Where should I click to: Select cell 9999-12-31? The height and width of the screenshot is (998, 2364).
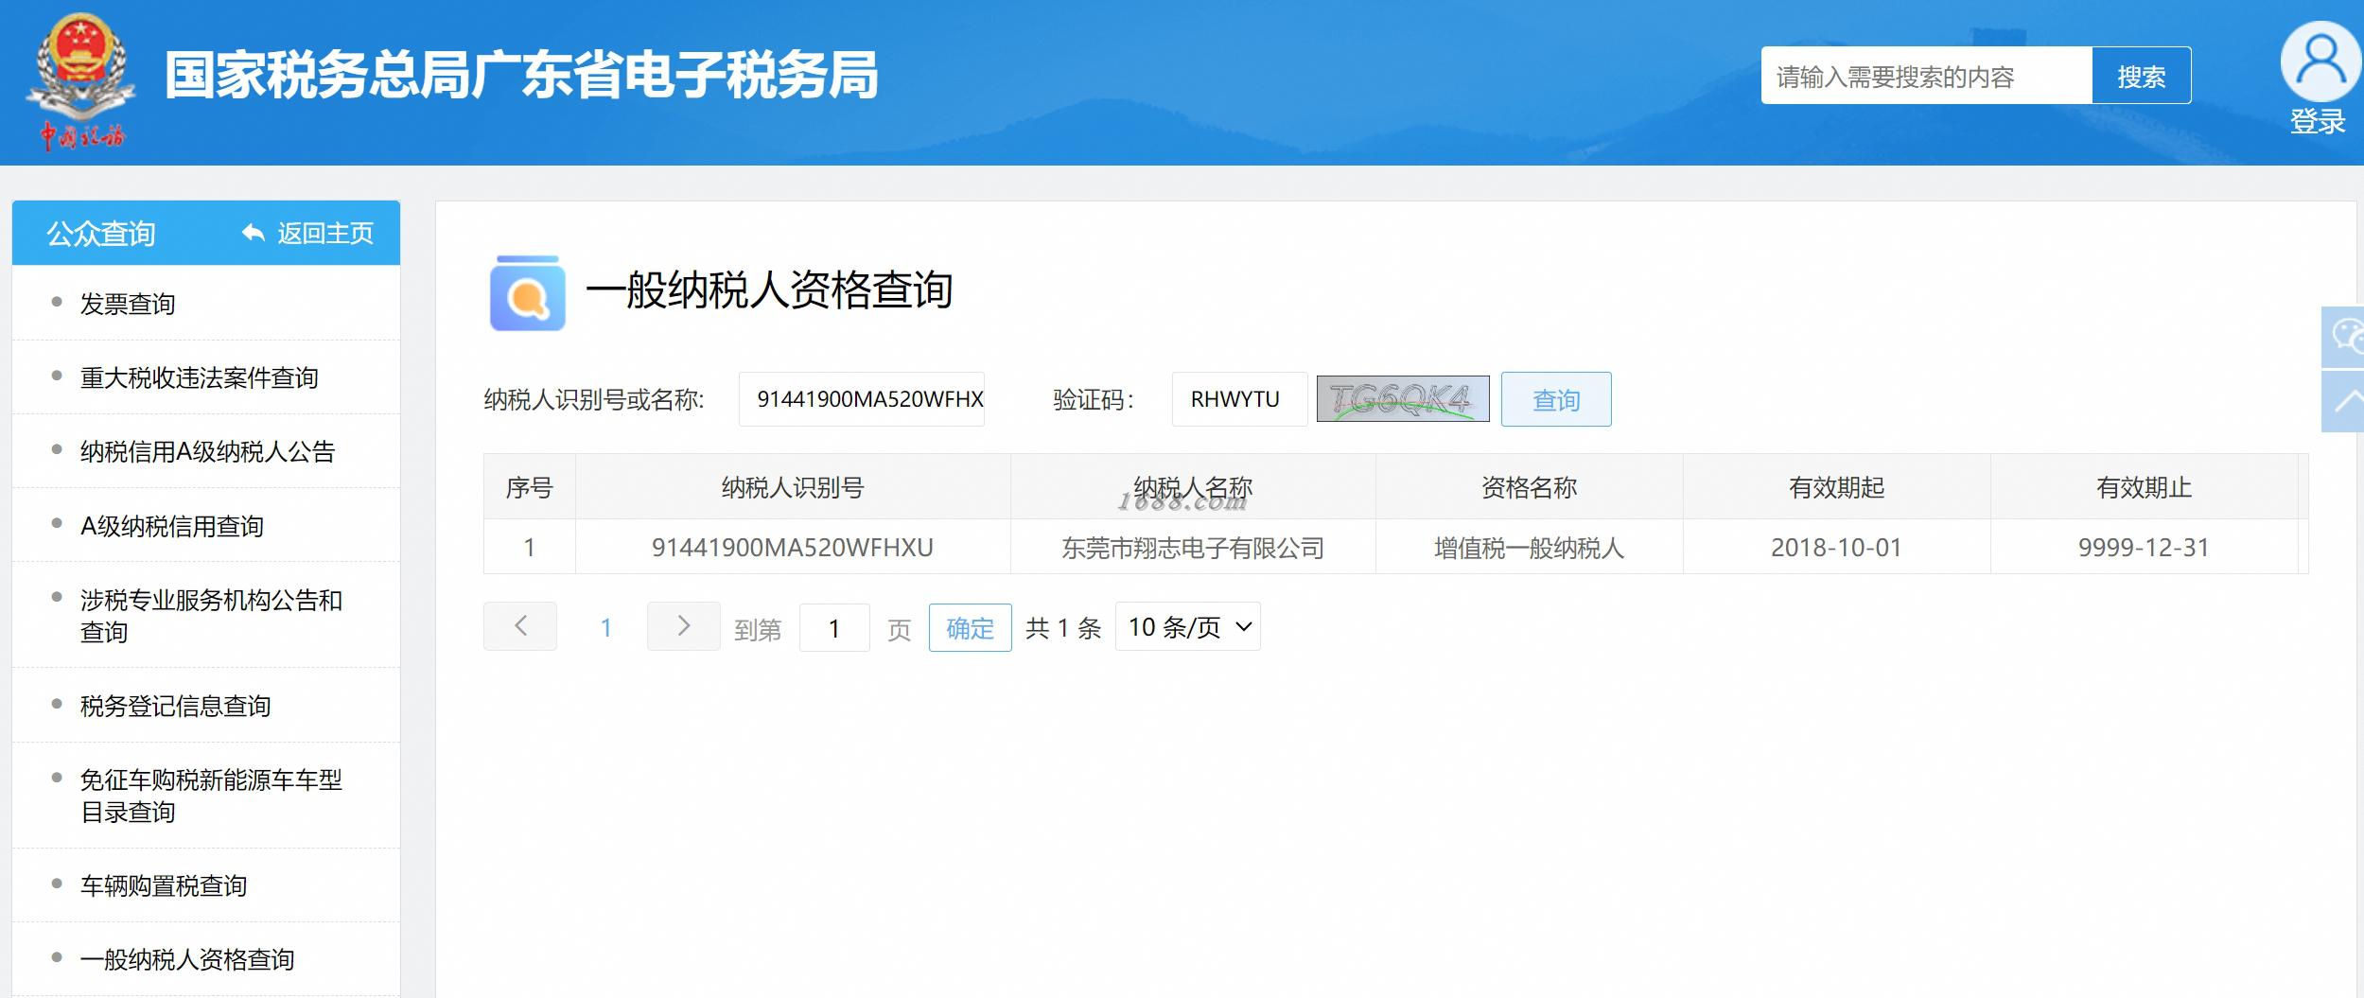coord(2145,547)
